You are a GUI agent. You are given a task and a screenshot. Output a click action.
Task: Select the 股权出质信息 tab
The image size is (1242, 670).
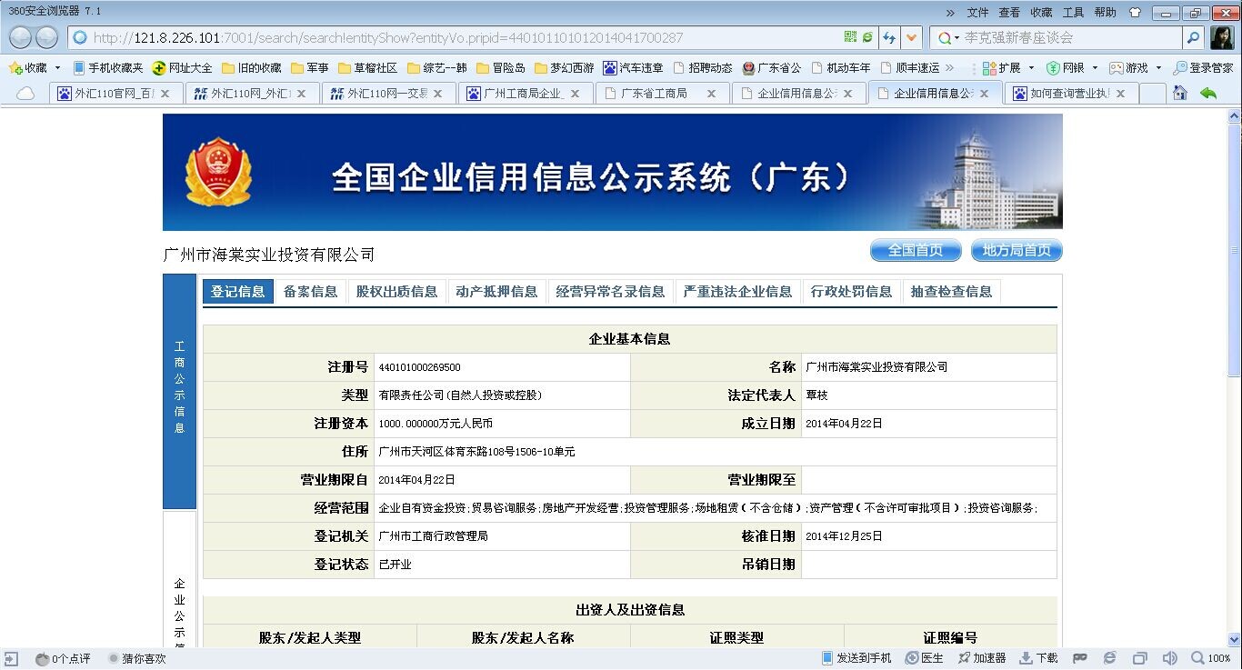click(396, 292)
